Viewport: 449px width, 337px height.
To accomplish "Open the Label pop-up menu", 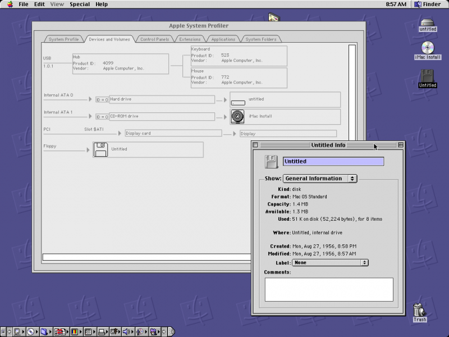I will click(x=330, y=262).
